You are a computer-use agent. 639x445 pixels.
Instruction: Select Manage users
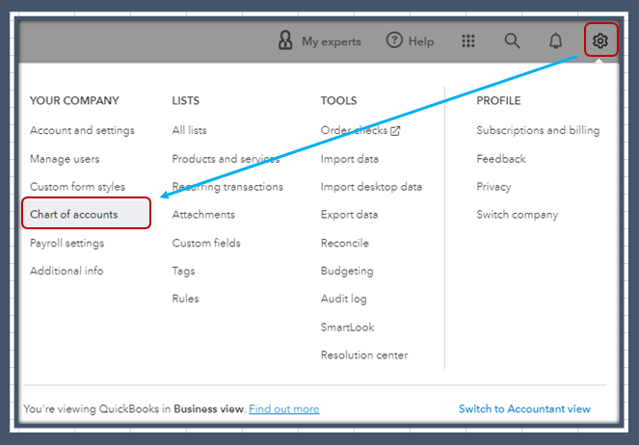coord(65,159)
